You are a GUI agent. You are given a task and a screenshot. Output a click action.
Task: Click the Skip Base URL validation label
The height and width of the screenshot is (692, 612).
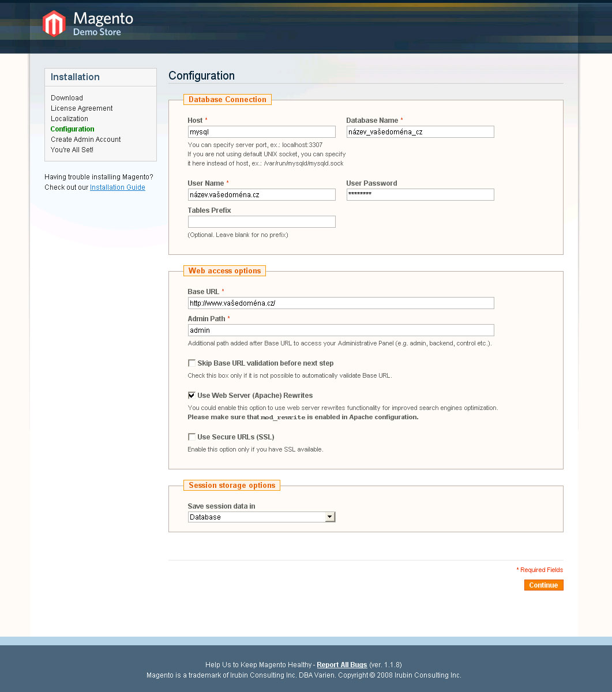[x=265, y=363]
